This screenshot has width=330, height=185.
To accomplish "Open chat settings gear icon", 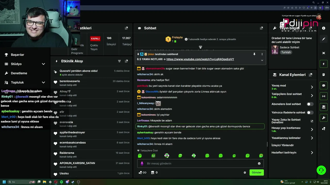I will point(245,173).
